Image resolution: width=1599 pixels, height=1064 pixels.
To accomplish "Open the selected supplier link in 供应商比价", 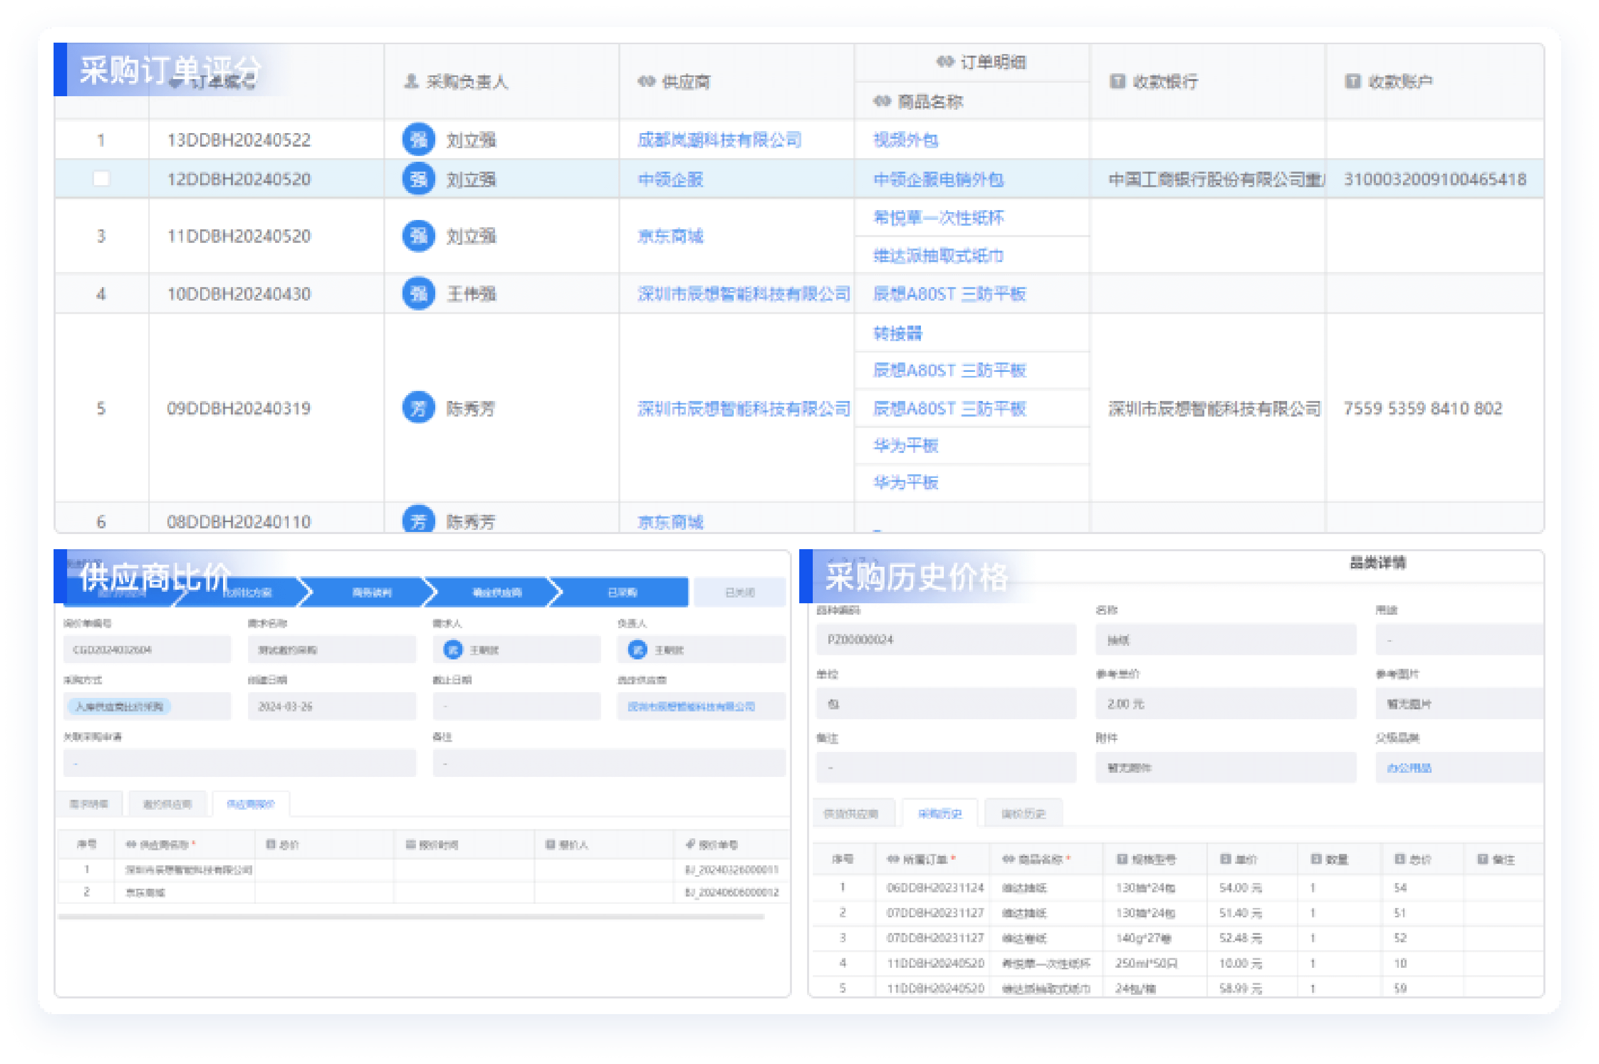I will pos(691,706).
